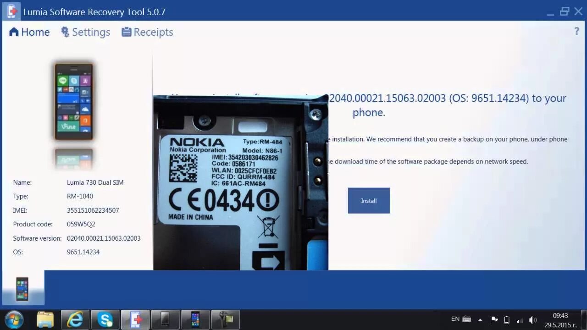Open Skype from the taskbar
Image resolution: width=587 pixels, height=330 pixels.
click(x=105, y=319)
